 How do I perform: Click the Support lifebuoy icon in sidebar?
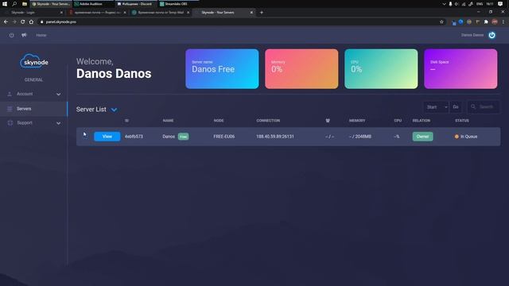10,123
